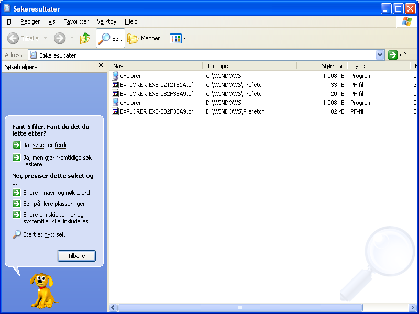Select the EXPLORER.EXE-02121B1A.pf file icon
Screen dimensions: 419x314
(115, 85)
